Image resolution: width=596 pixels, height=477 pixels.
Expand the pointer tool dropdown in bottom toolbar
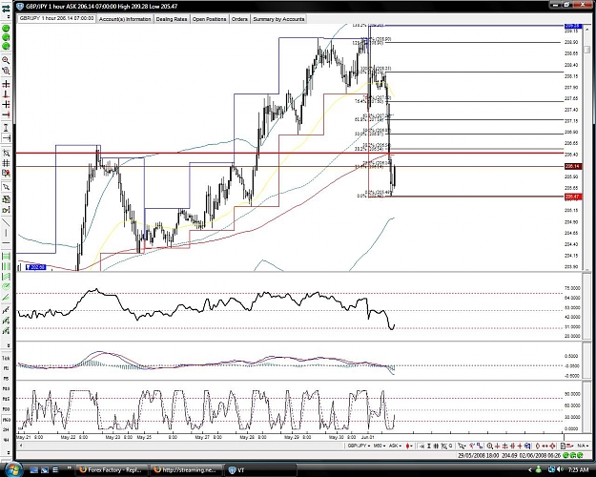(465, 446)
